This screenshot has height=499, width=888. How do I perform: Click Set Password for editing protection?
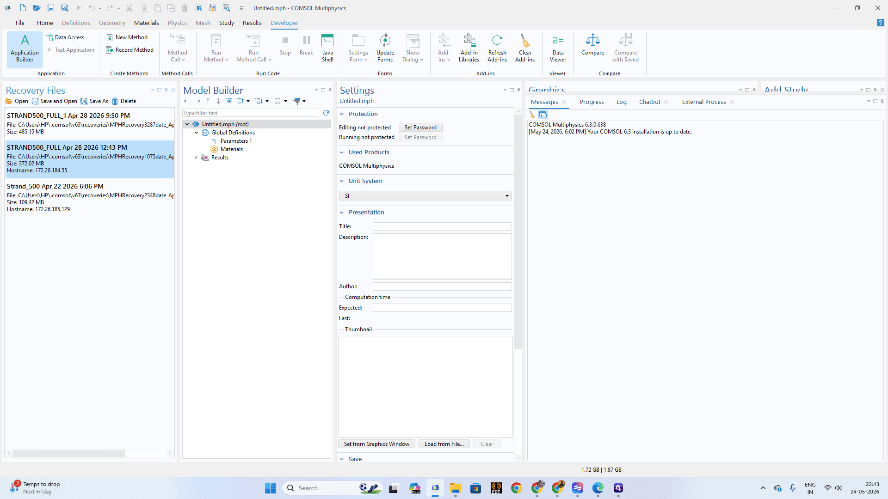click(x=420, y=128)
